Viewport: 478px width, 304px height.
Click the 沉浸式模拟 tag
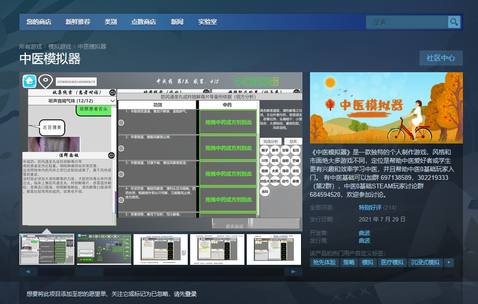(x=425, y=262)
